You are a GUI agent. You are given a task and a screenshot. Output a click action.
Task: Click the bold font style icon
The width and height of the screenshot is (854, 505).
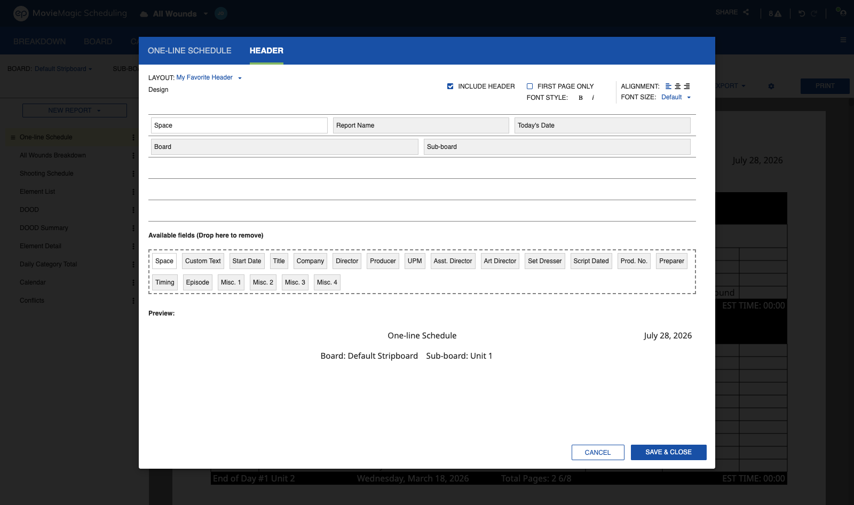tap(581, 98)
